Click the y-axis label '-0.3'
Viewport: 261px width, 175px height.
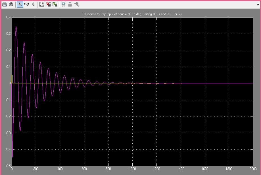click(x=8, y=133)
